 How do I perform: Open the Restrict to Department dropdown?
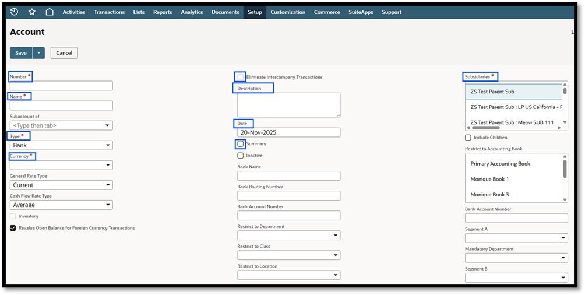(x=289, y=236)
